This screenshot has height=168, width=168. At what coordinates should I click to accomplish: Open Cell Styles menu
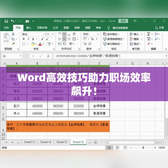tap(112, 44)
